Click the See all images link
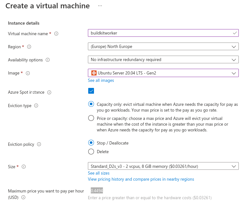The height and width of the screenshot is (204, 249). (101, 80)
